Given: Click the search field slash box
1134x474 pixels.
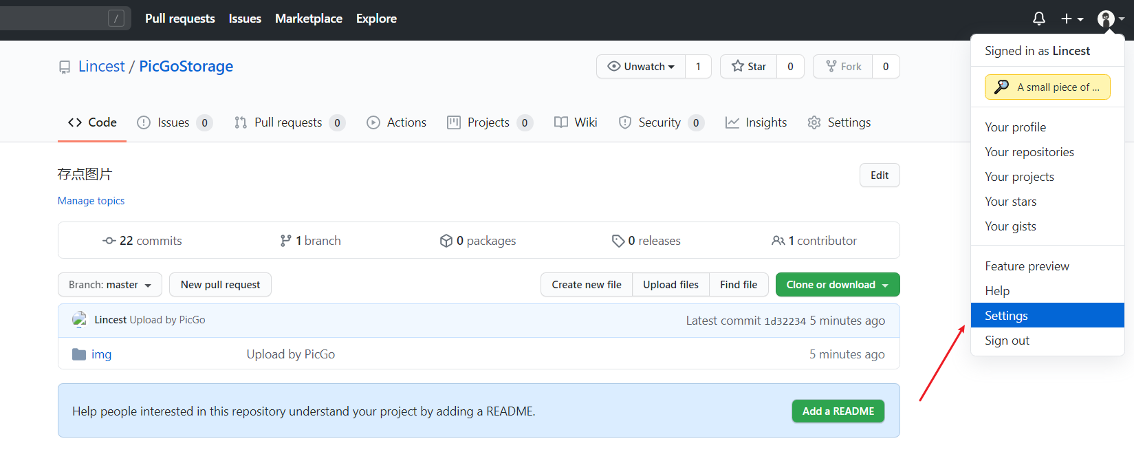Looking at the screenshot, I should [116, 19].
